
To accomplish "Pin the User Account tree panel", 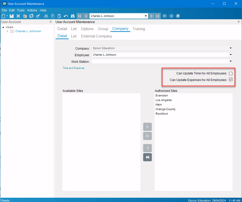I will [50, 22].
